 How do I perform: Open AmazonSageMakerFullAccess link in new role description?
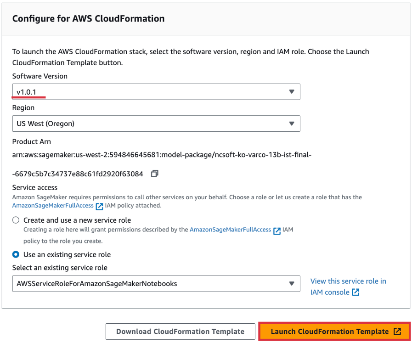[x=230, y=230]
